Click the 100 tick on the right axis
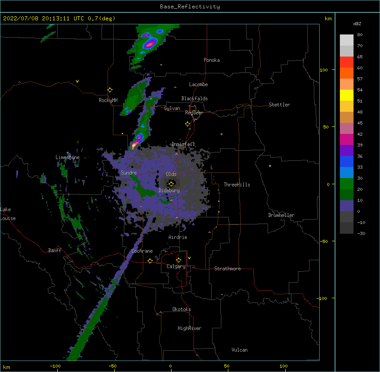 [324, 70]
